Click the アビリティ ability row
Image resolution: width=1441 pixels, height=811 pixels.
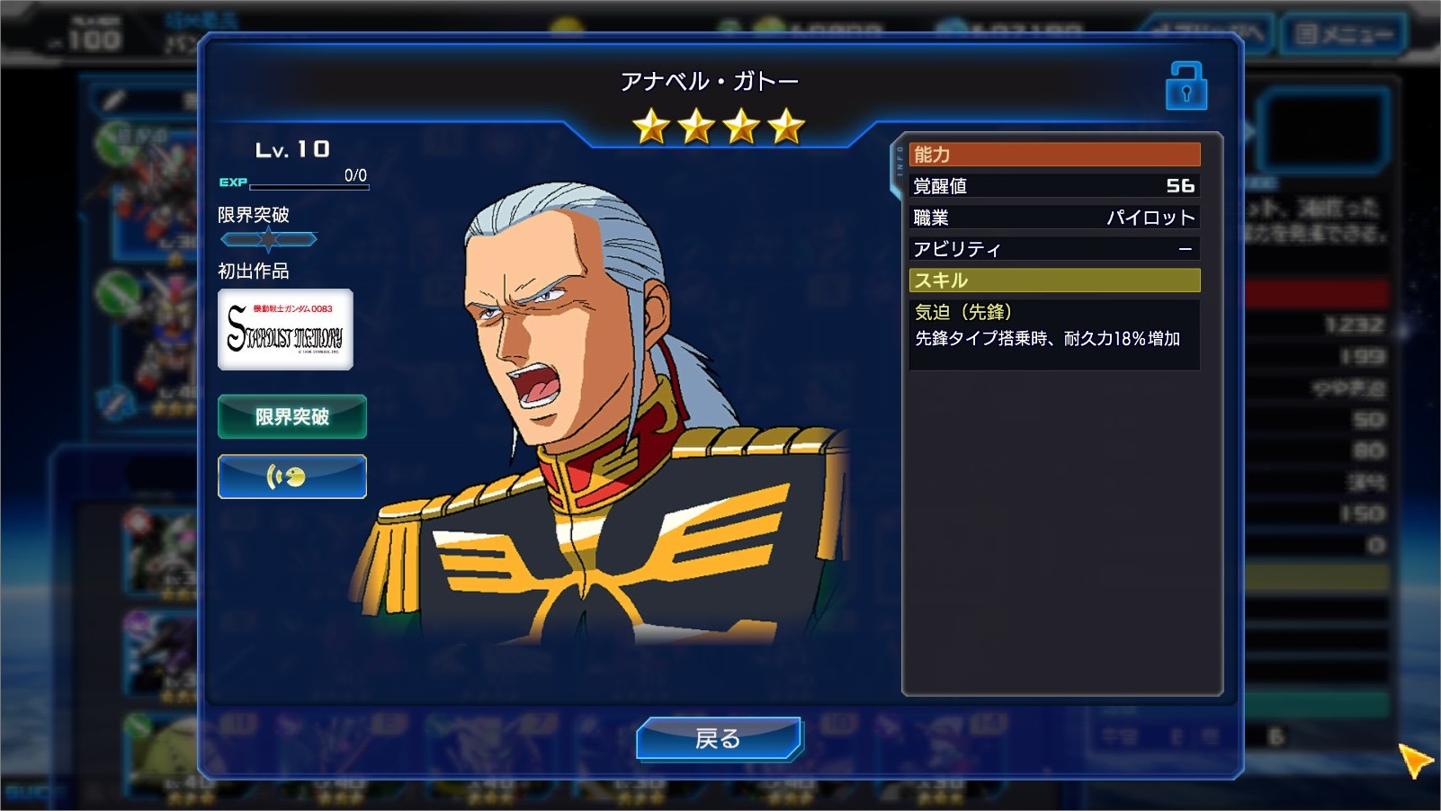tap(1054, 249)
